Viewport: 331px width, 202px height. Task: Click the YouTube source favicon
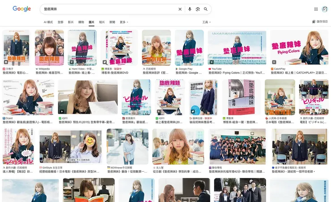tap(210, 69)
